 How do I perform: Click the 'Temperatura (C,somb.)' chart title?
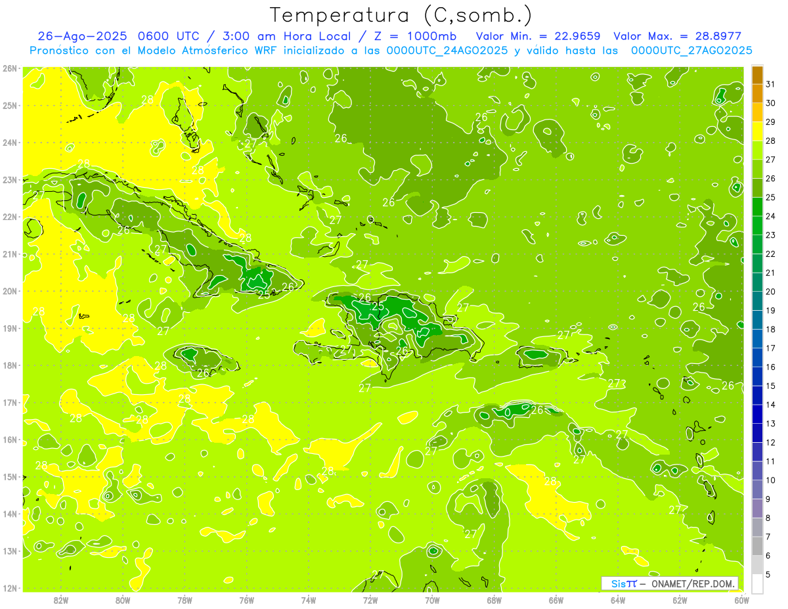tap(401, 15)
